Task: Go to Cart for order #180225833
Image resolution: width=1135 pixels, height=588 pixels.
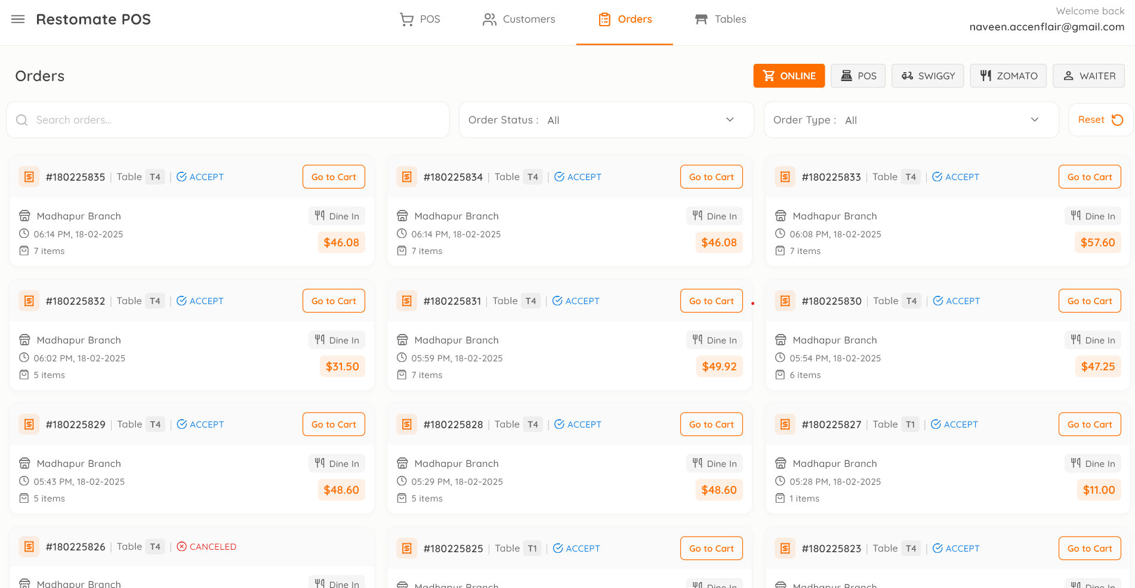Action: click(1090, 177)
